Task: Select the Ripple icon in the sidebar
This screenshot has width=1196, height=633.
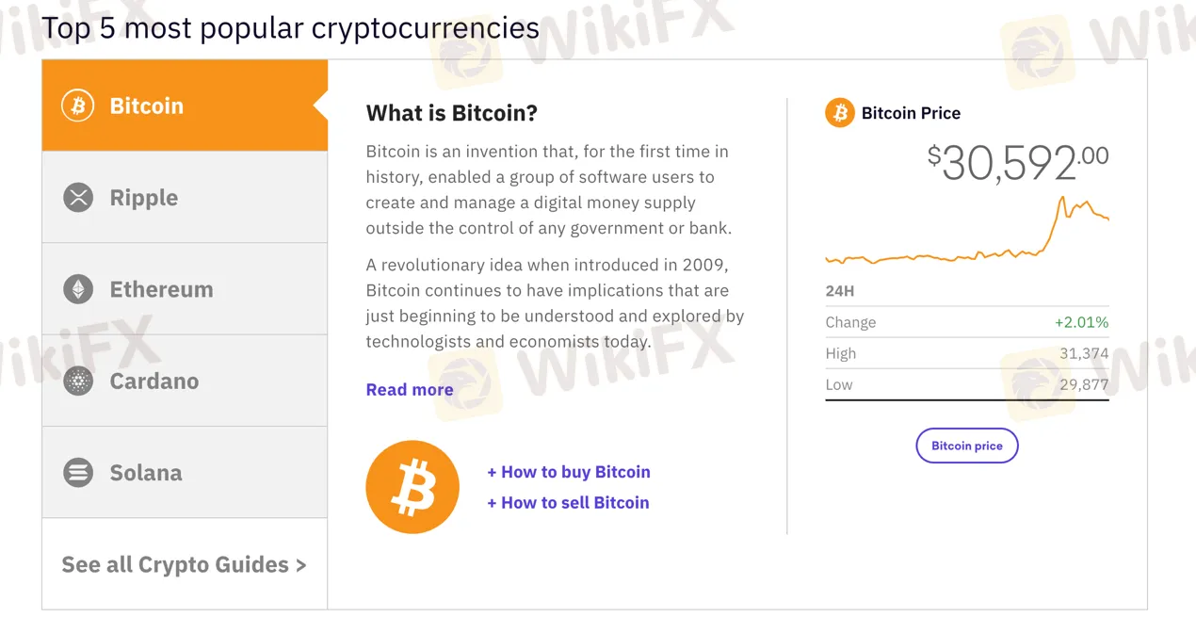Action: pos(77,198)
